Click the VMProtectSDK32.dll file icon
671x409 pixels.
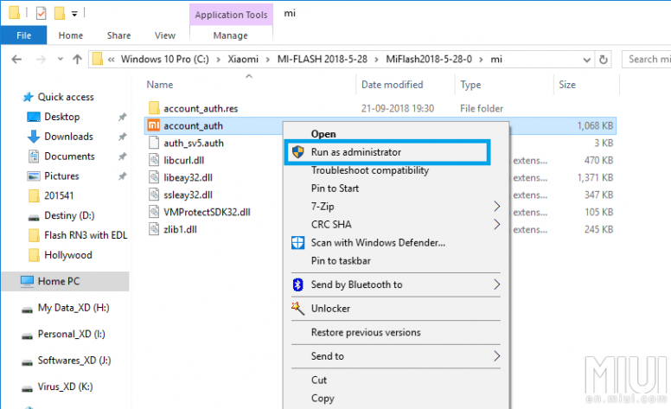click(x=154, y=212)
